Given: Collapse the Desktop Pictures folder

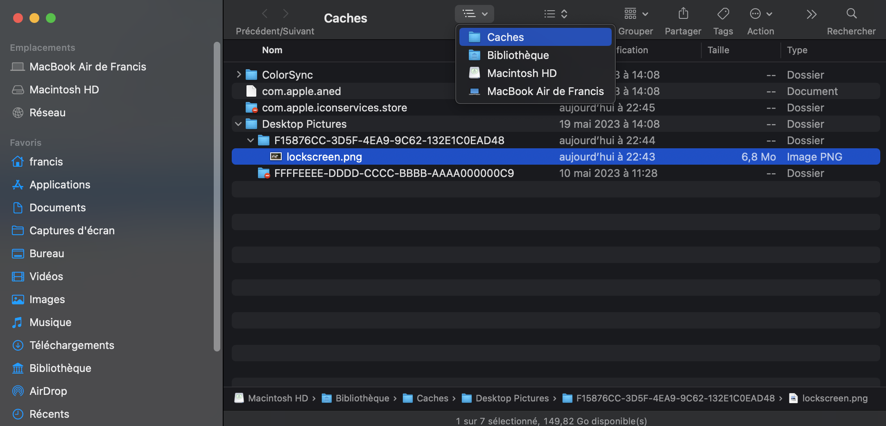Looking at the screenshot, I should (x=238, y=124).
